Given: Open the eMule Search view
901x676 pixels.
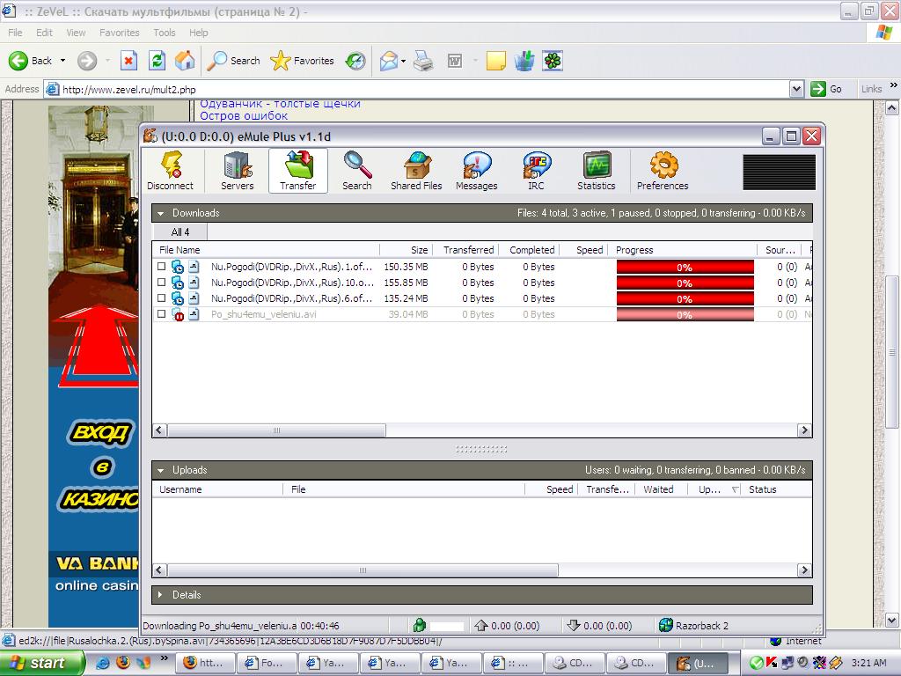Looking at the screenshot, I should [357, 171].
